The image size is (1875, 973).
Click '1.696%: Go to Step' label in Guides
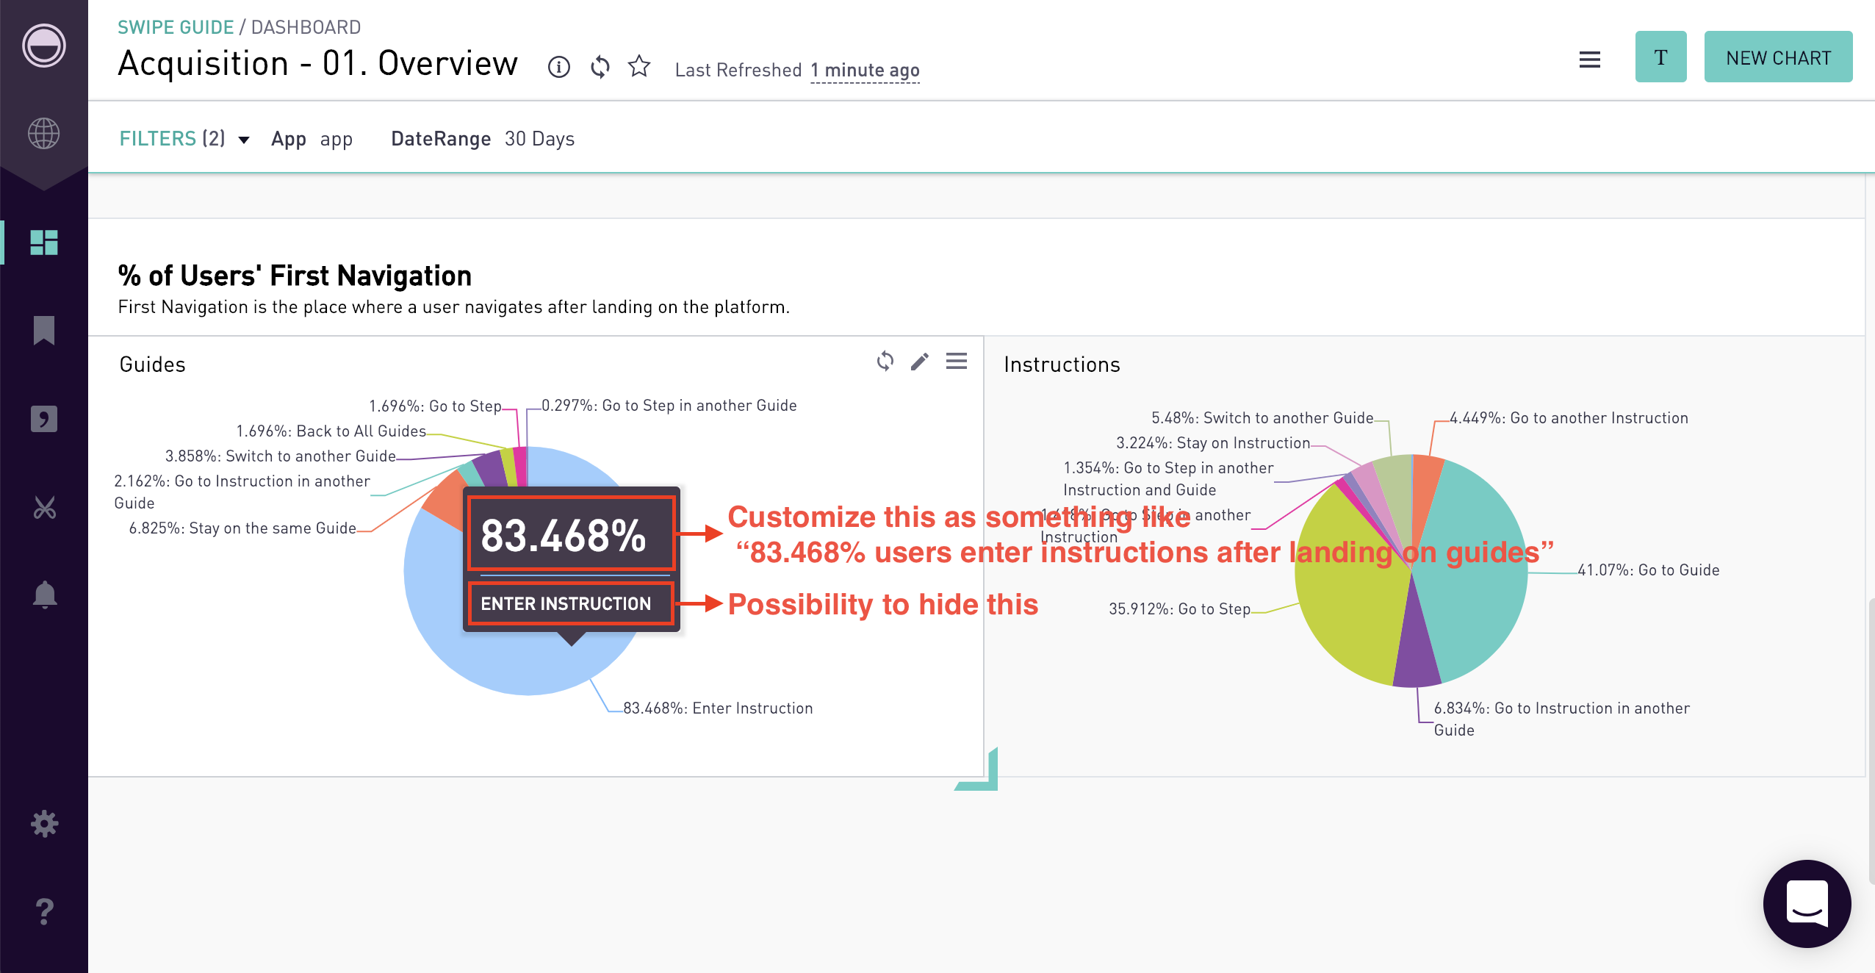435,406
